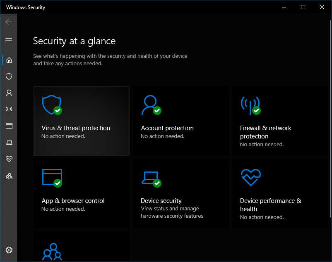332x262 pixels.
Task: Open Settings gear at bottom left
Action: (x=9, y=250)
